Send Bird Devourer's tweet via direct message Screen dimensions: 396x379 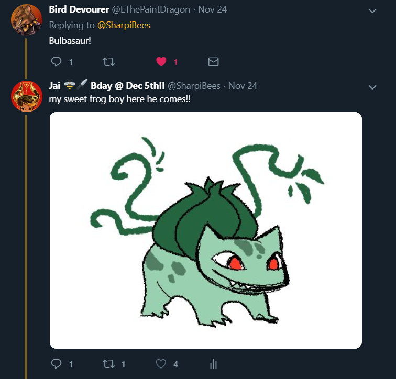[213, 62]
